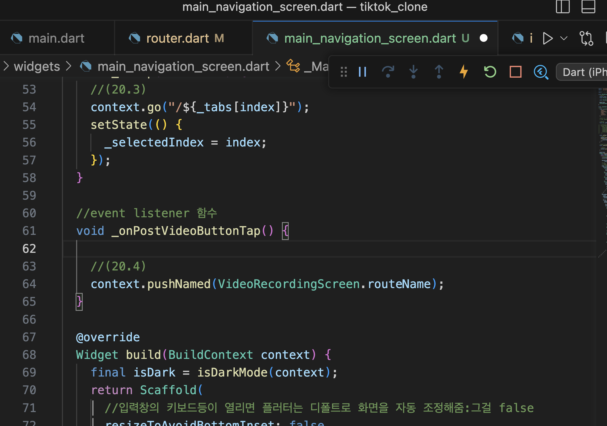Click unsaved dot on main_navigation_screen tab
The width and height of the screenshot is (607, 426).
[483, 38]
